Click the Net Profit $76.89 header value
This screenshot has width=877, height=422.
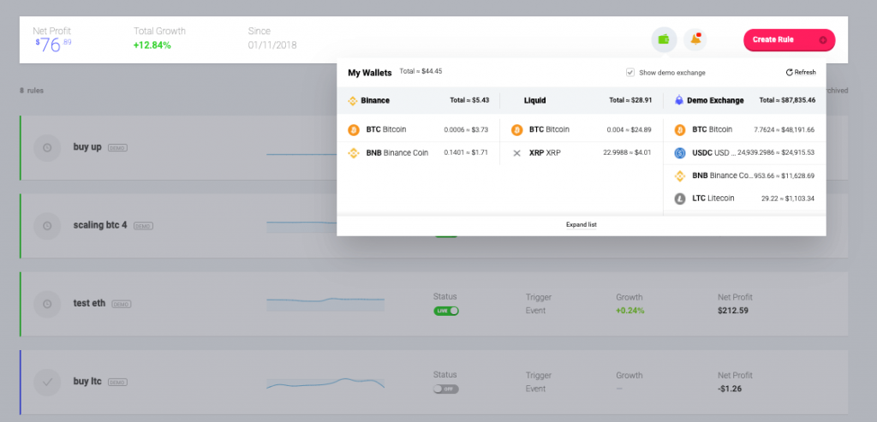pos(54,45)
